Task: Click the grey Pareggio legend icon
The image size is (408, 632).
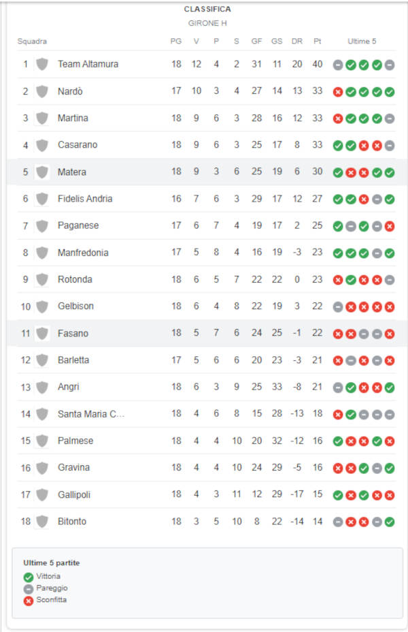Action: pos(28,589)
